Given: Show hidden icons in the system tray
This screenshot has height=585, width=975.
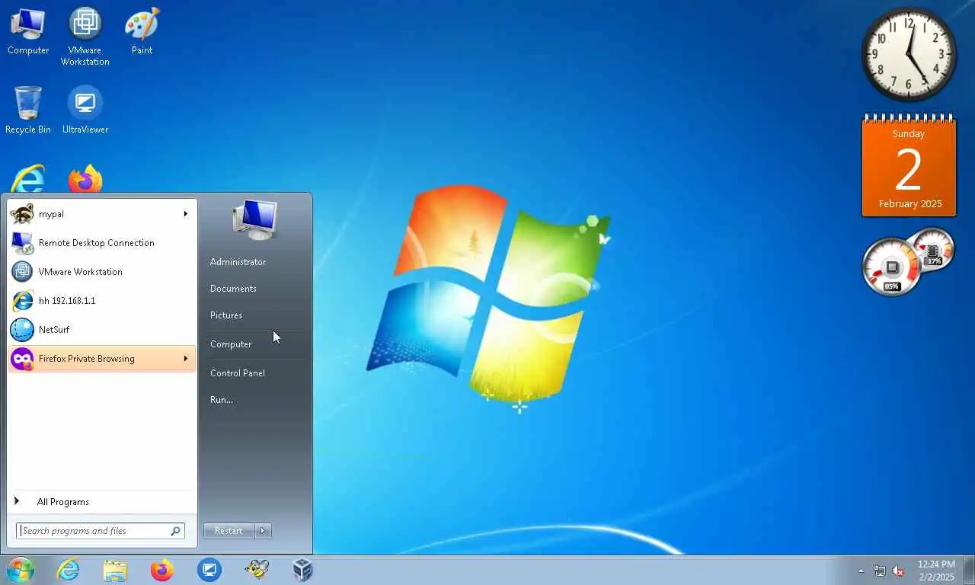Looking at the screenshot, I should point(862,571).
